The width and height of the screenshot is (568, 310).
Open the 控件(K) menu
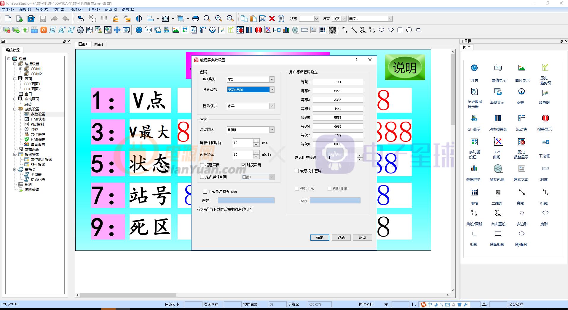pos(59,9)
